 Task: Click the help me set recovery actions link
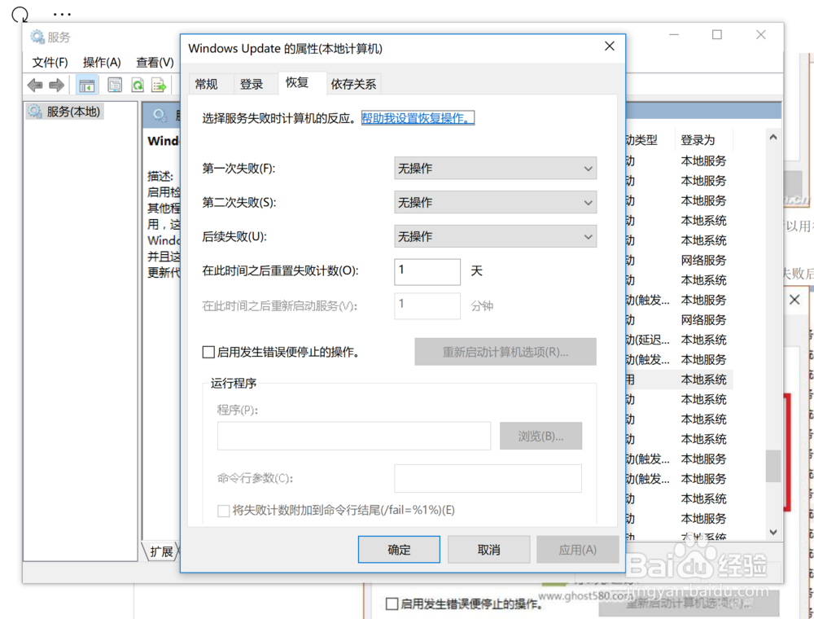click(418, 118)
